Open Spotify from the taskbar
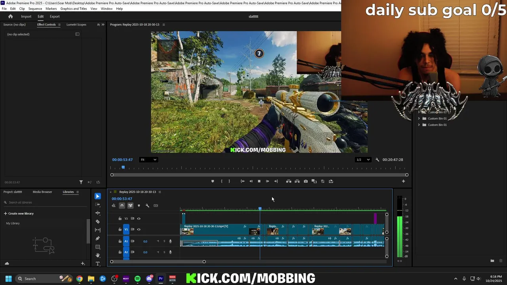 [x=137, y=279]
